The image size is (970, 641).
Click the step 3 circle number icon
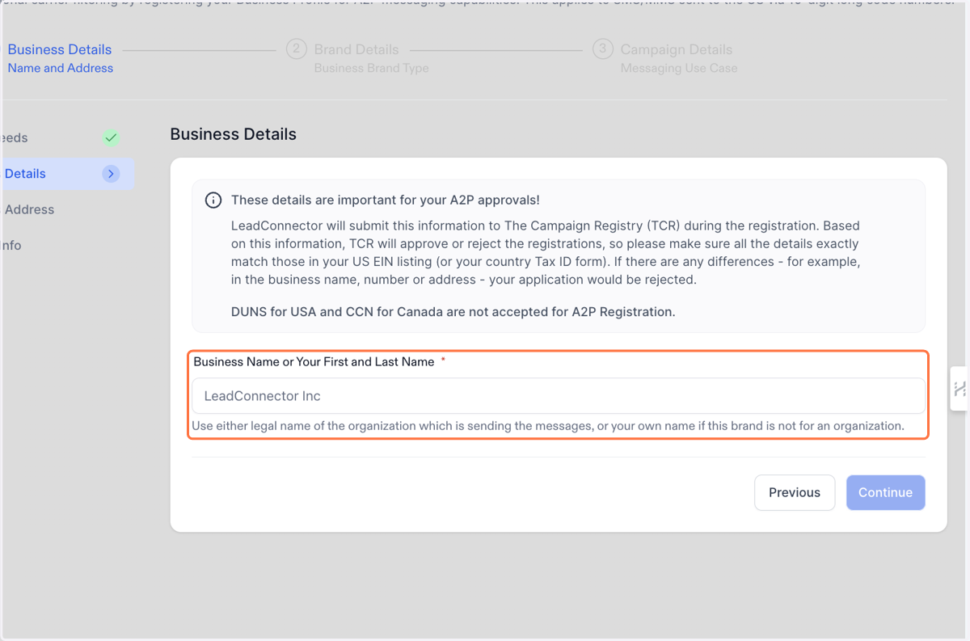coord(602,49)
